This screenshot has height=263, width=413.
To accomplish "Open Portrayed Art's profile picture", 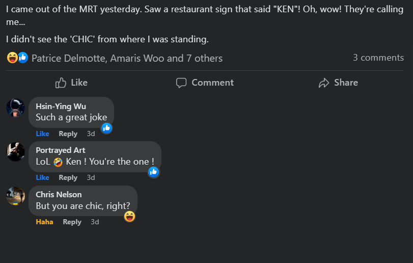I will click(16, 152).
